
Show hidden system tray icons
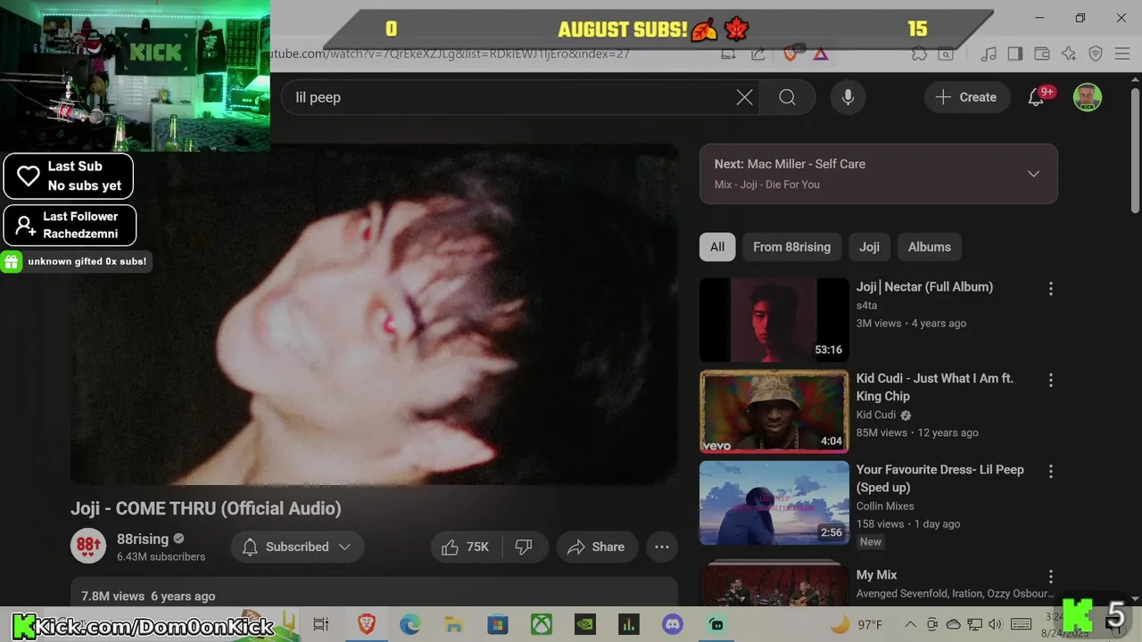coord(909,624)
